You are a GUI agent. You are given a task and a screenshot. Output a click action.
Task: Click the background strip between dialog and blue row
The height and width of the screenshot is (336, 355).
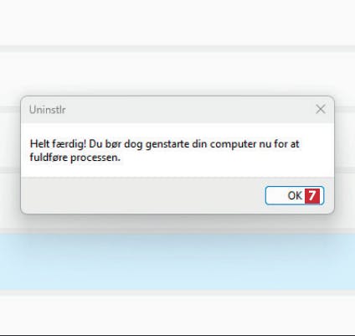click(x=177, y=222)
